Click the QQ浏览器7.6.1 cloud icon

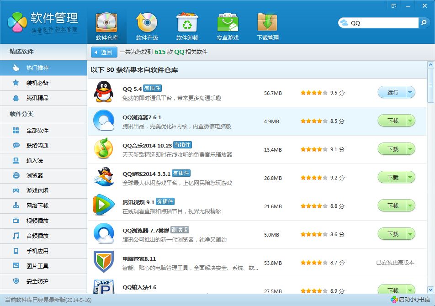[104, 121]
